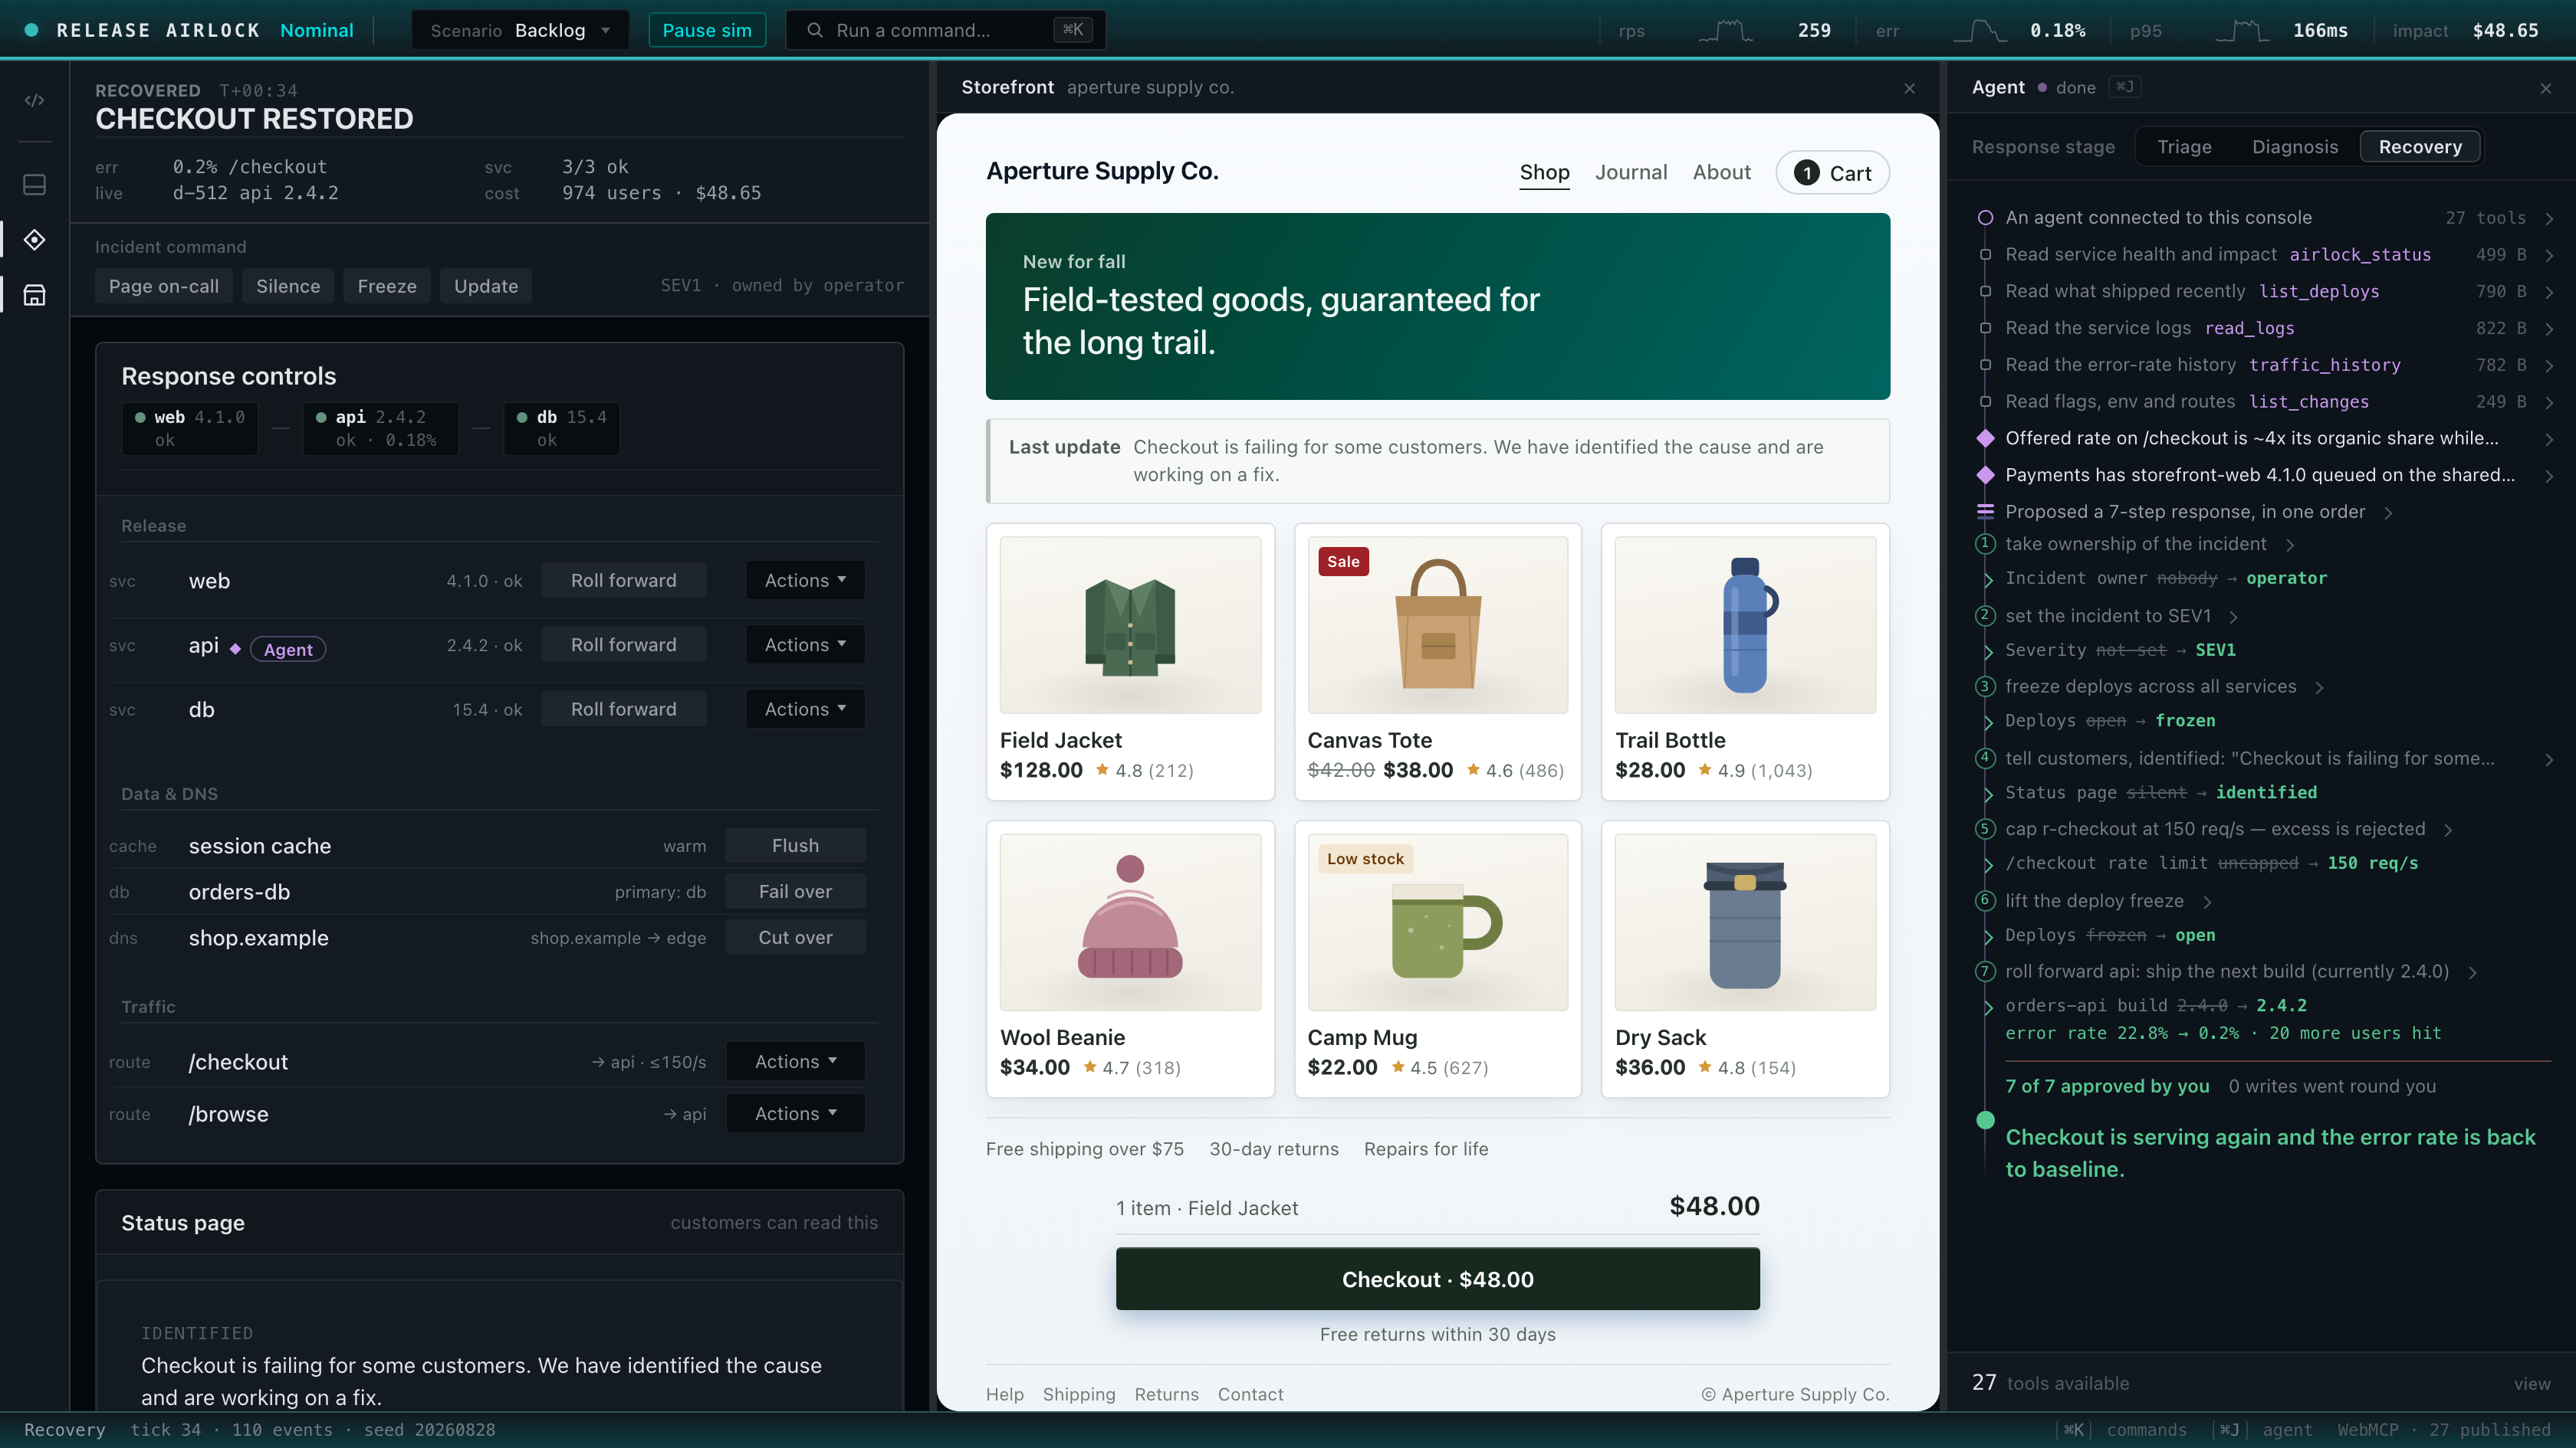The height and width of the screenshot is (1448, 2576).
Task: Click the Checkout · $48.00 button
Action: pyautogui.click(x=1437, y=1279)
